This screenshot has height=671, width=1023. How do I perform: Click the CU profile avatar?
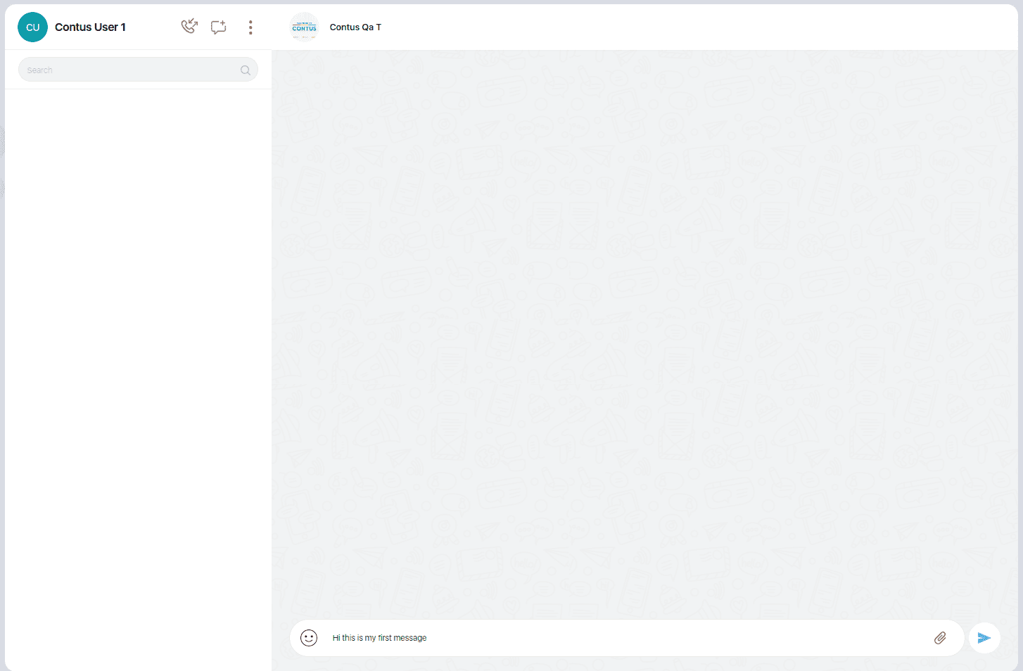[x=32, y=27]
